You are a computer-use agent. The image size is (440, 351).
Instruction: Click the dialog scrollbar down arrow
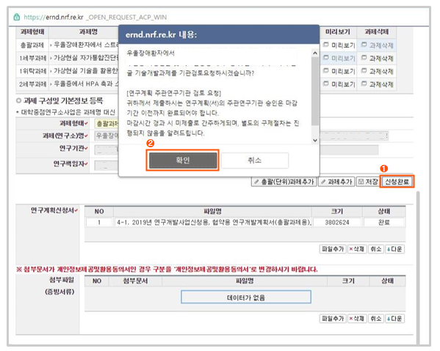[315, 140]
